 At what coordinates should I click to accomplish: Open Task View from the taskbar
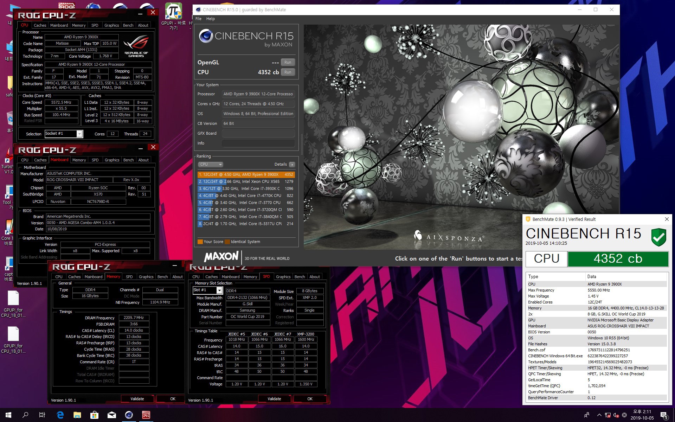[42, 415]
